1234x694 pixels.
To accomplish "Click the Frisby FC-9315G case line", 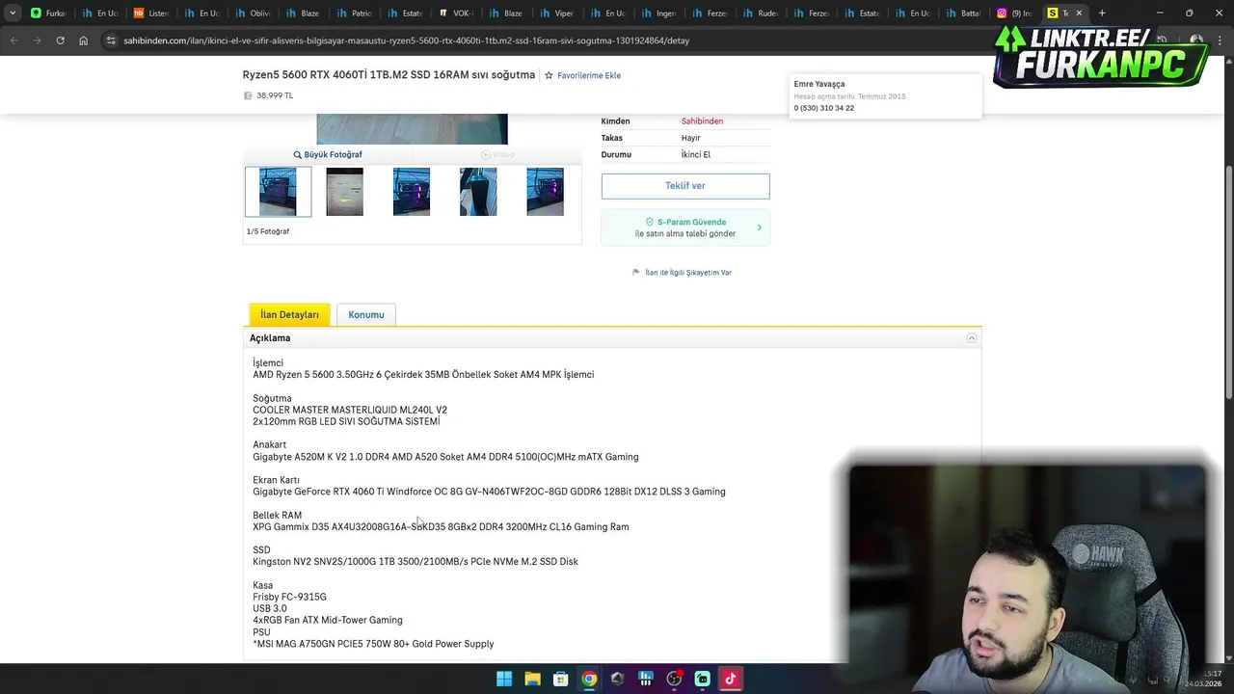I will pyautogui.click(x=289, y=597).
